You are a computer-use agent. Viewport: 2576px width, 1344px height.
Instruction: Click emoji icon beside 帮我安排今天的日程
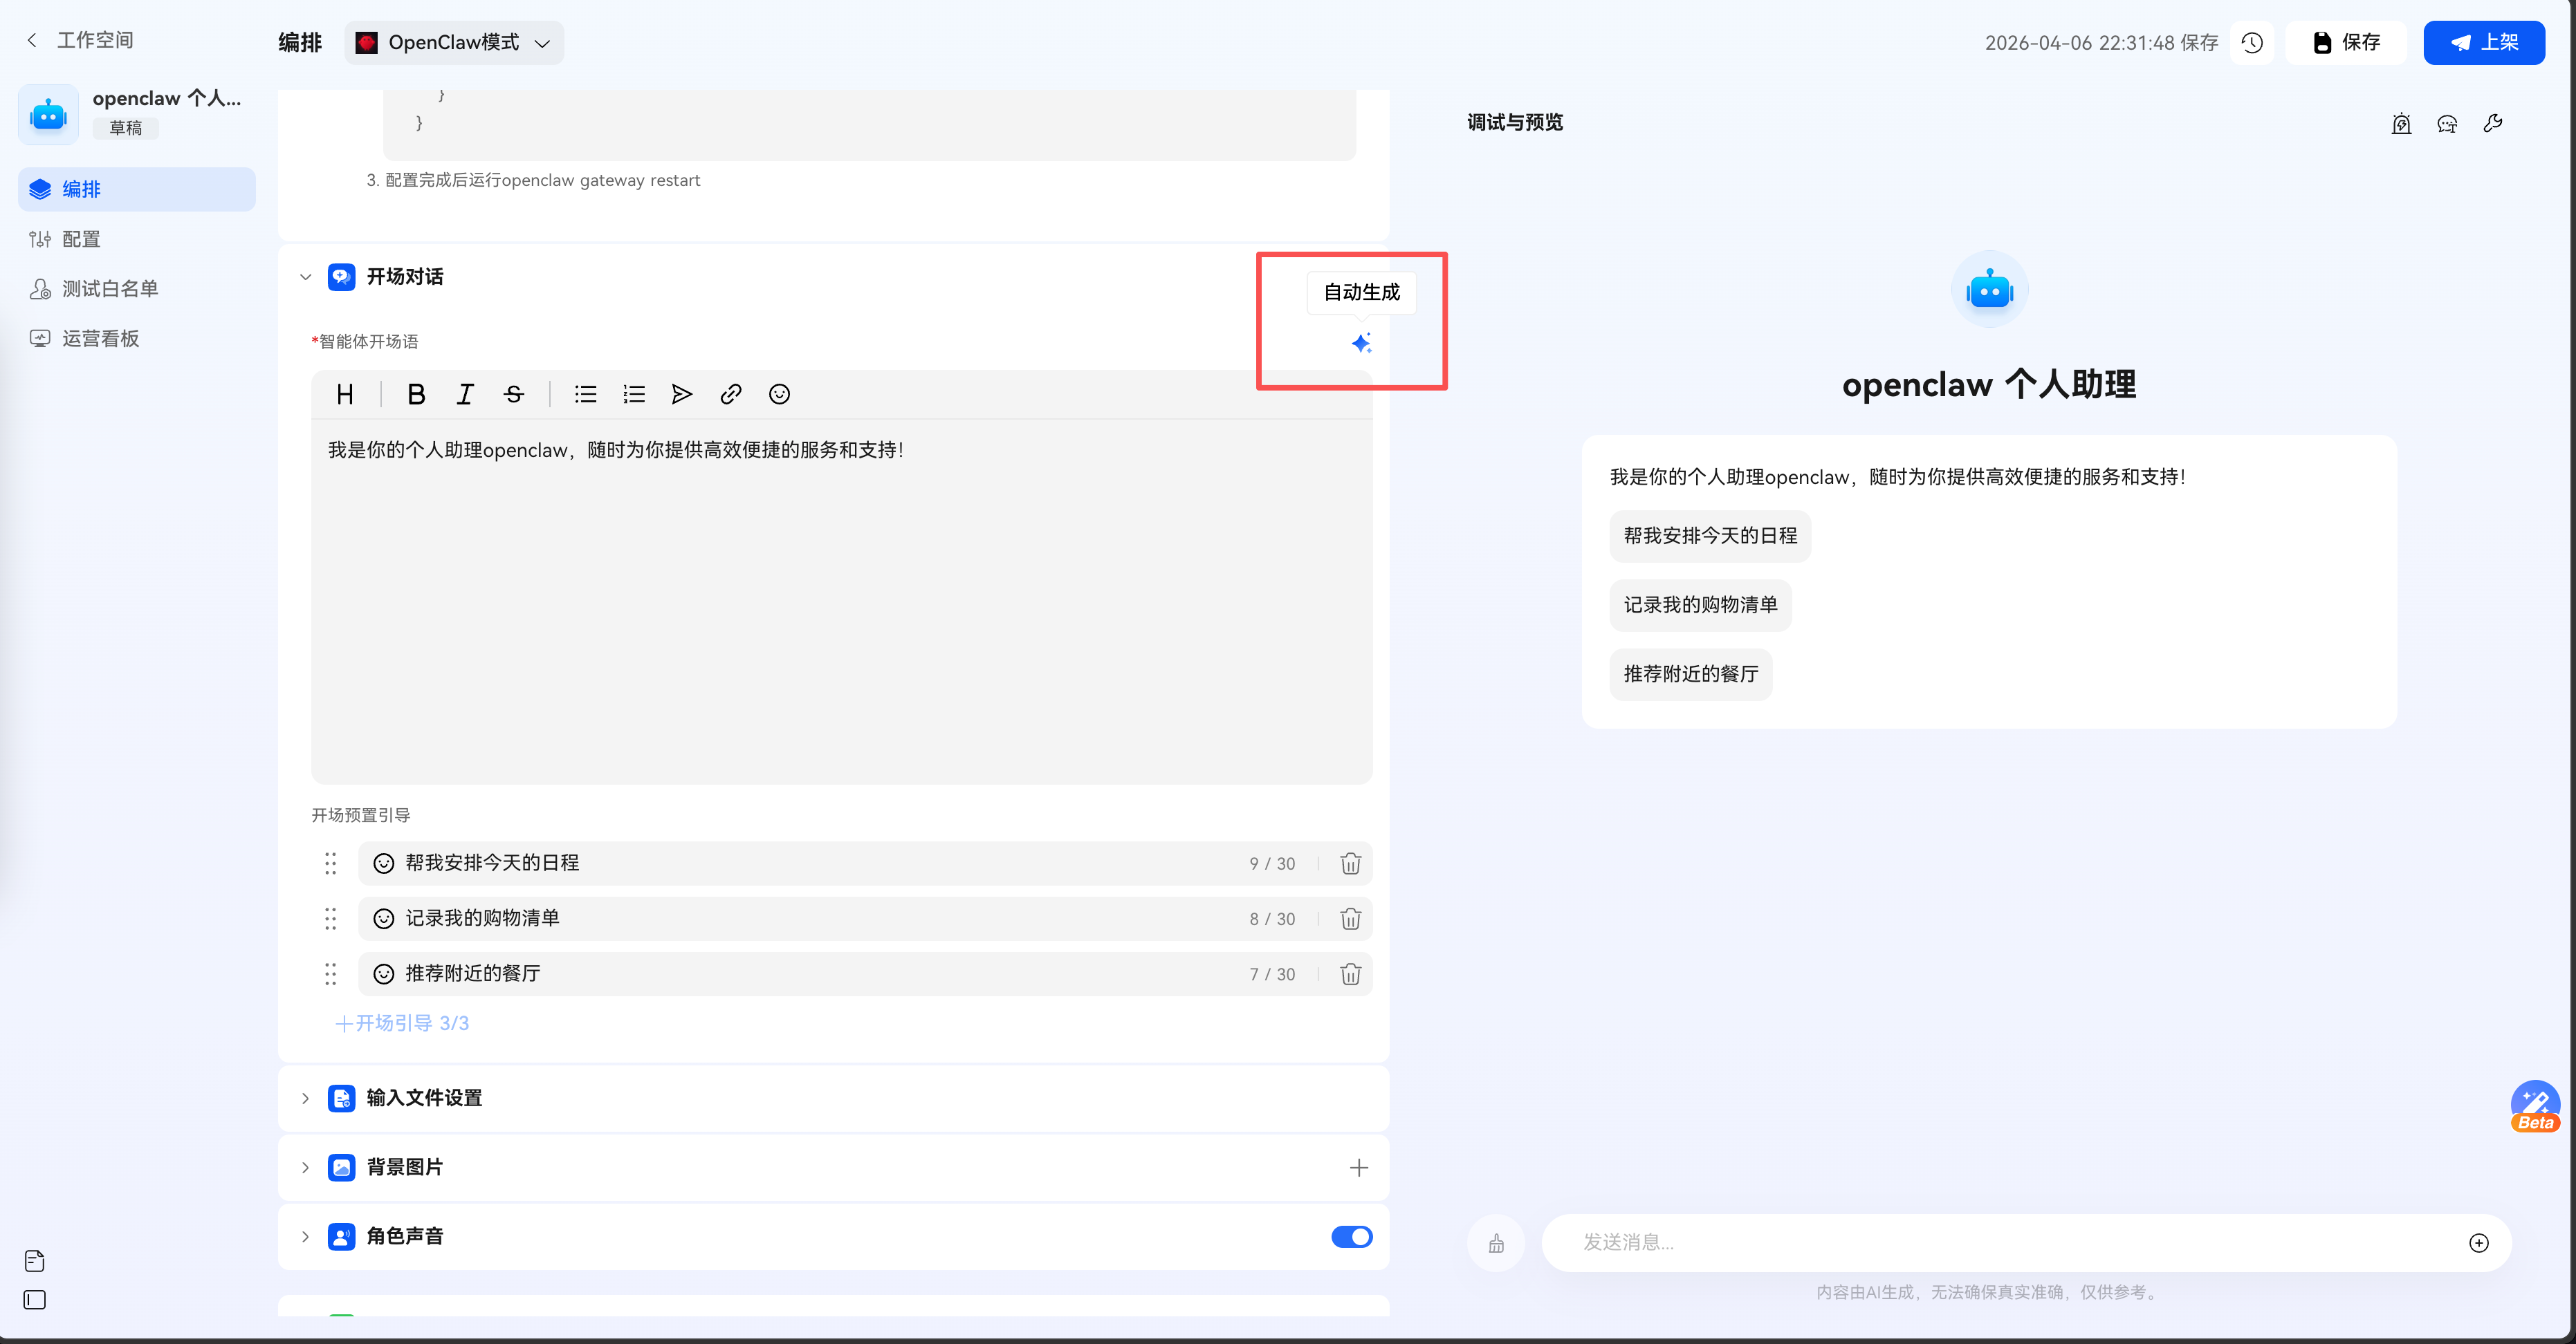tap(384, 864)
